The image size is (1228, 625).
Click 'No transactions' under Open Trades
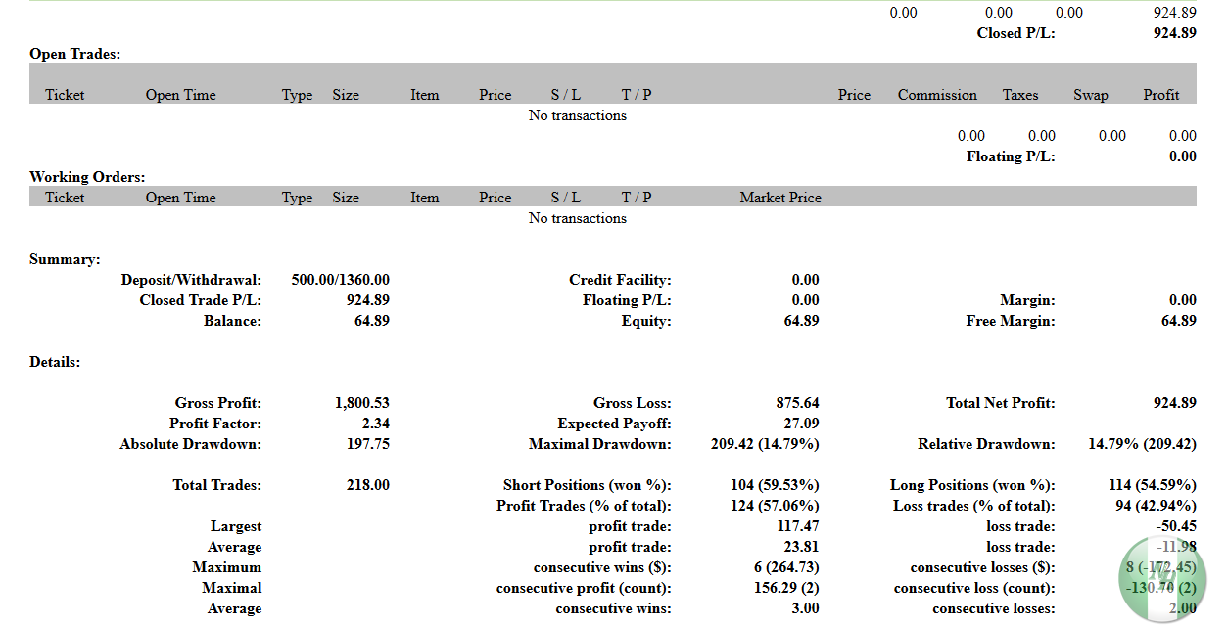(578, 115)
